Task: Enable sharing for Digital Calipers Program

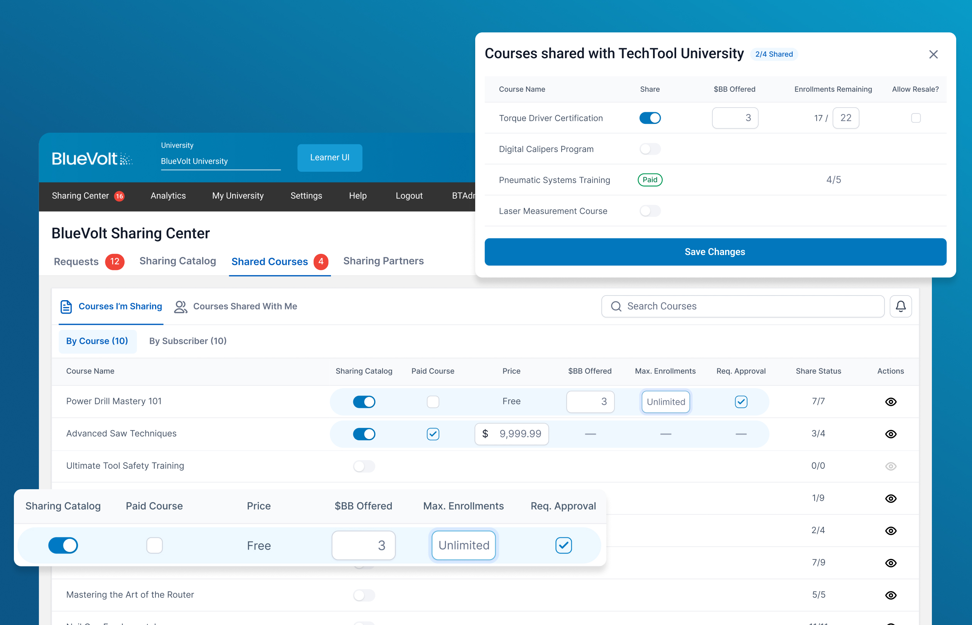Action: click(x=650, y=149)
